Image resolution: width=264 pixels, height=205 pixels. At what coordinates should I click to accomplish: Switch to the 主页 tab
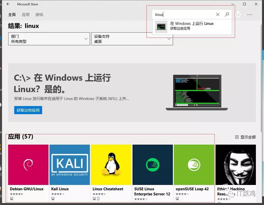tap(12, 15)
